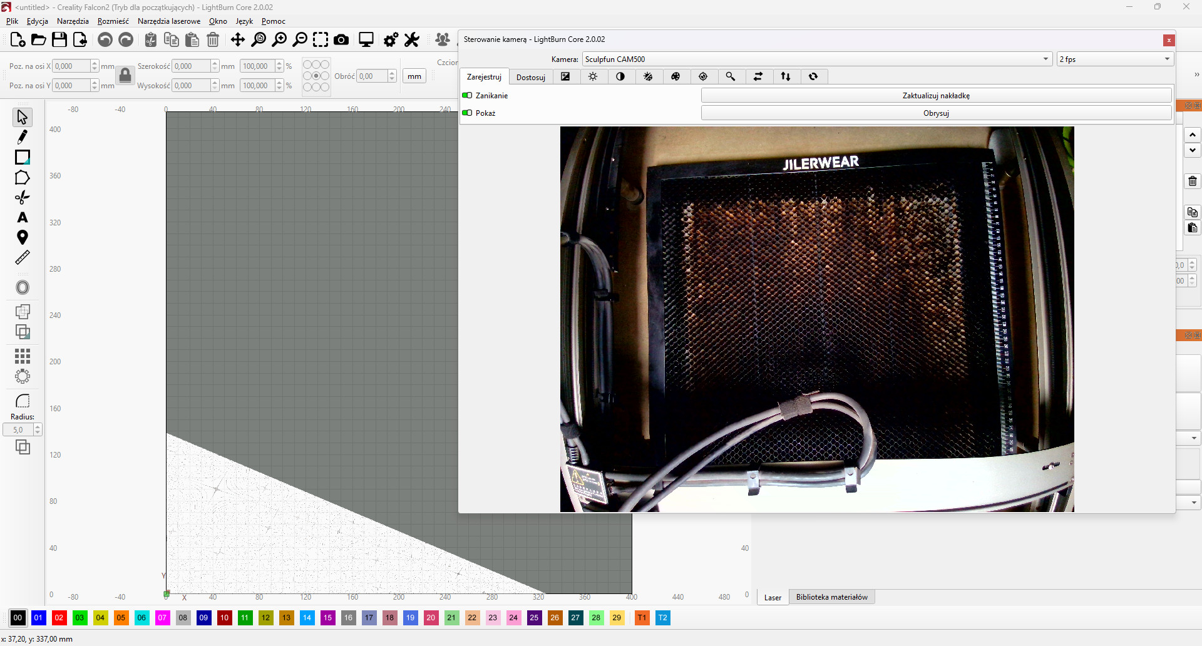Create a new file from toolbar
This screenshot has height=646, width=1202.
point(18,40)
